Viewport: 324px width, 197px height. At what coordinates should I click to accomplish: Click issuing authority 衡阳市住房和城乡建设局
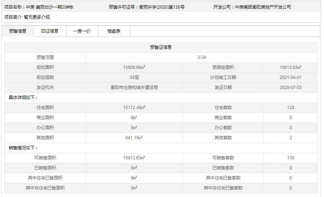tap(134, 88)
